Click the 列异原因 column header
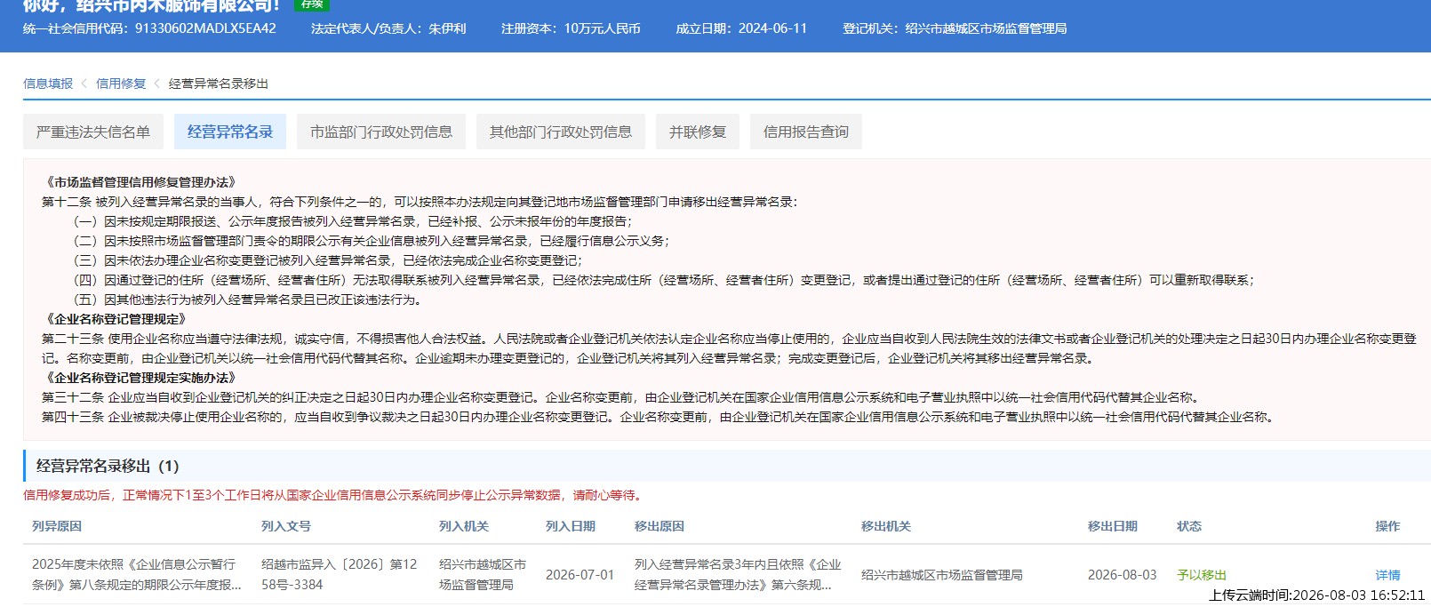This screenshot has height=607, width=1431. (x=57, y=526)
